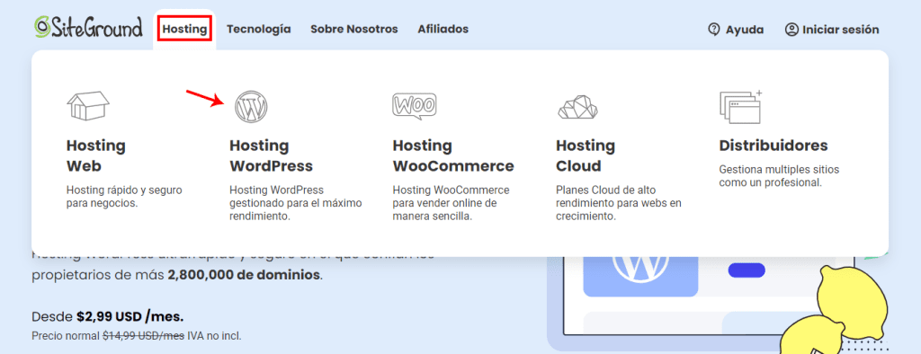The image size is (921, 354).
Task: Click 'Planes Cloud de alto rendimiento' description
Action: (x=618, y=203)
